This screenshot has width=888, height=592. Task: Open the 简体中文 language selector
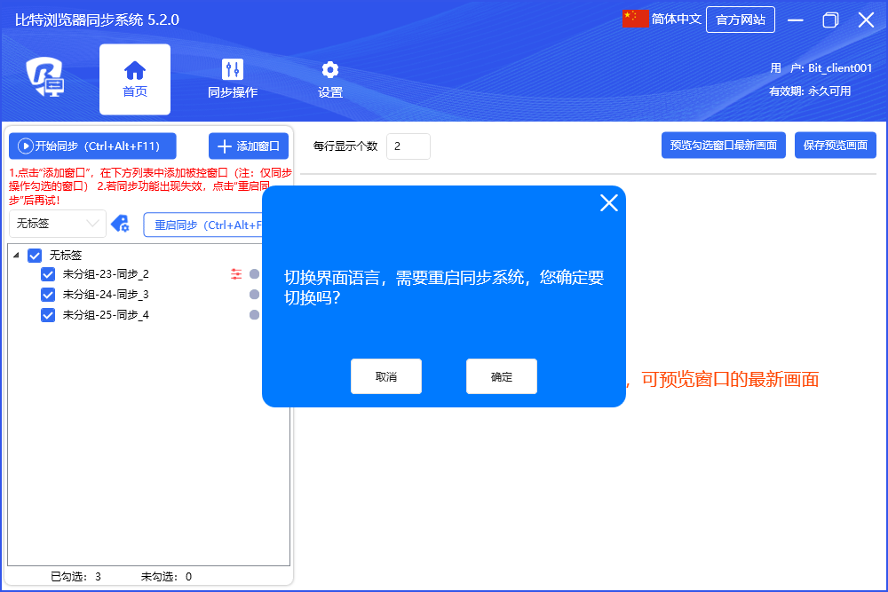[676, 19]
